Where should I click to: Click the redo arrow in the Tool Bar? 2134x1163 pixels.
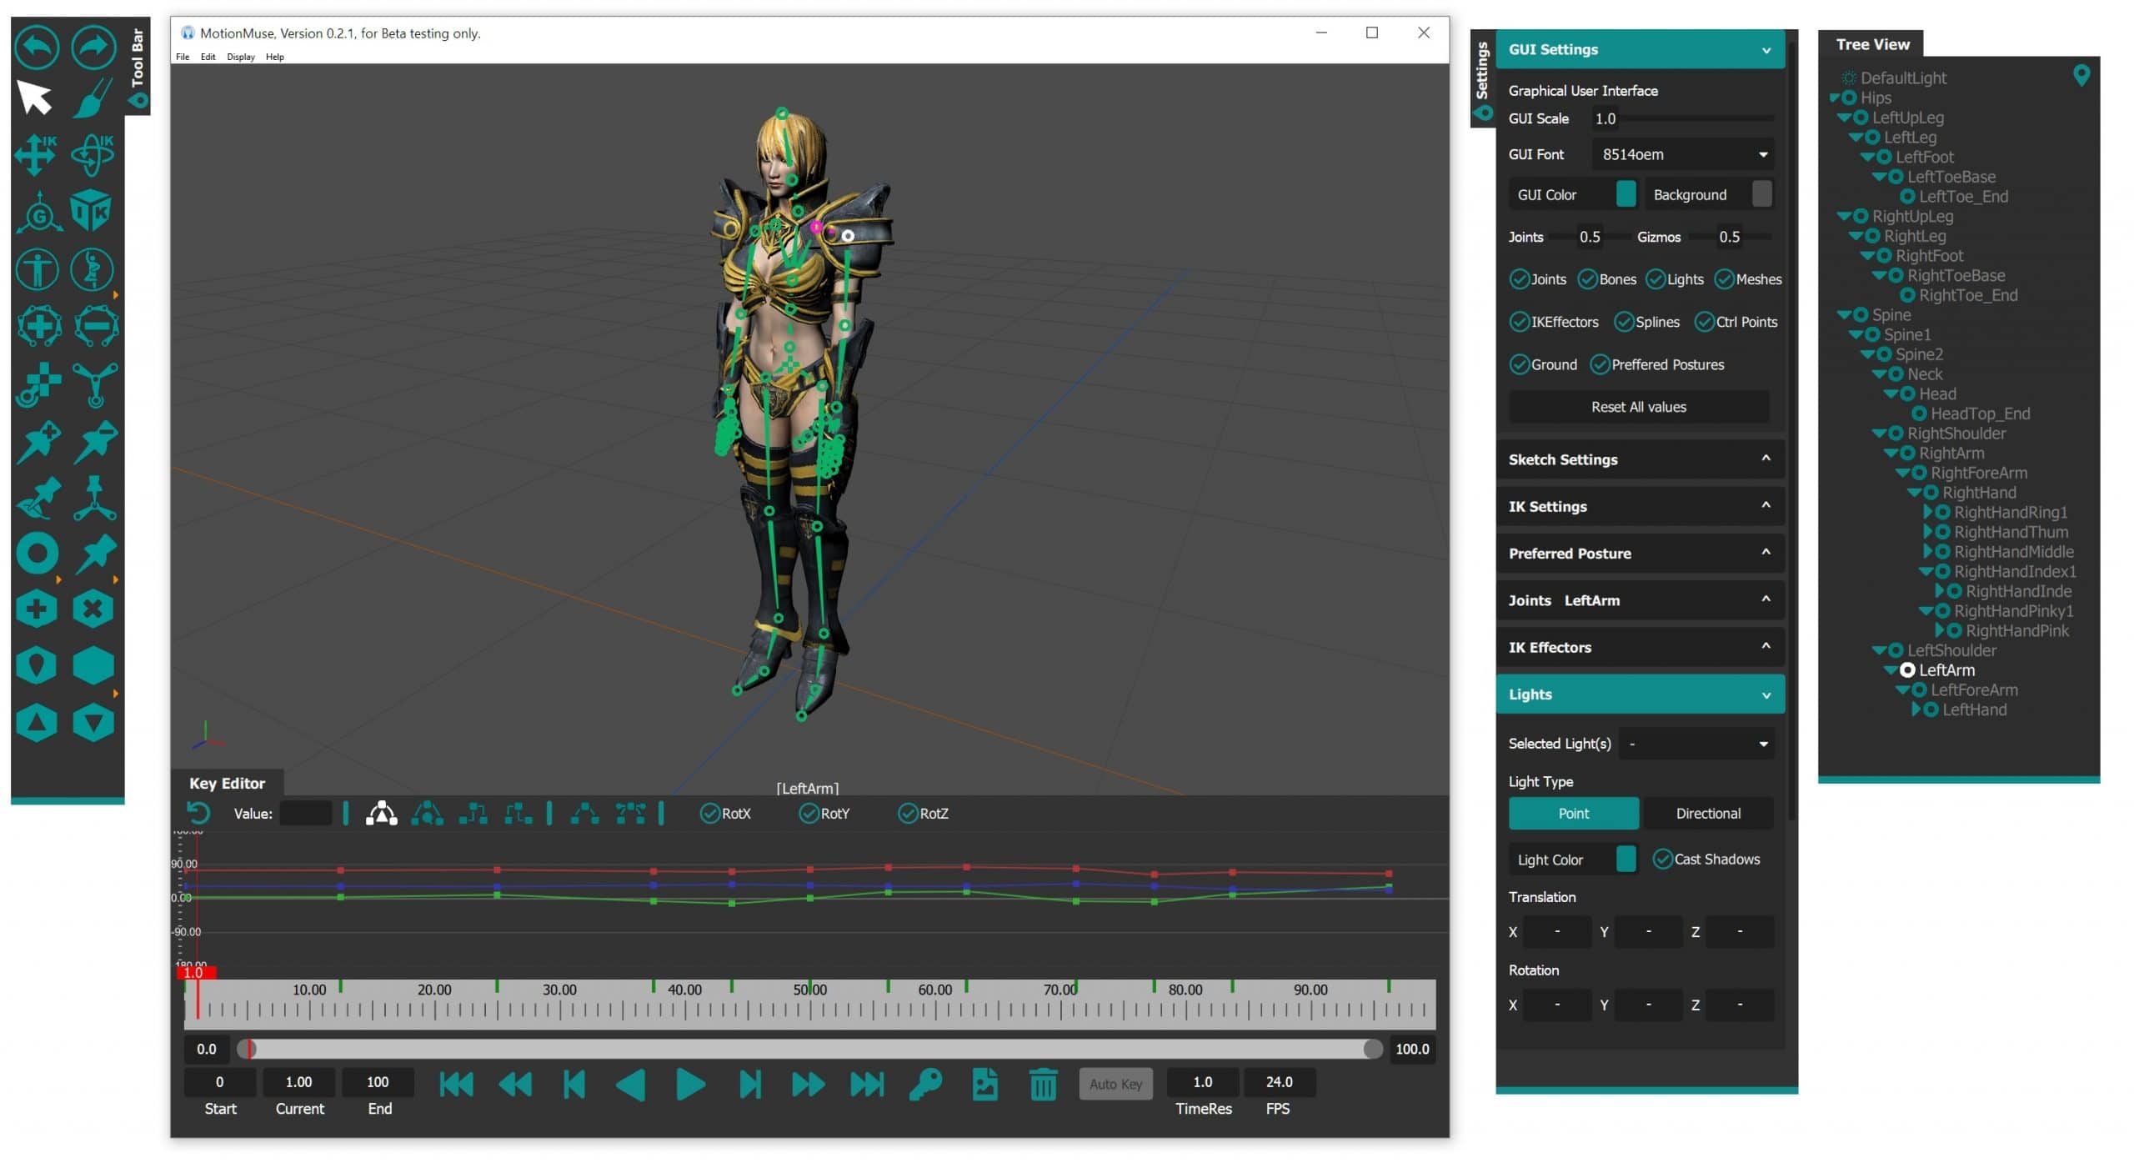tap(93, 47)
